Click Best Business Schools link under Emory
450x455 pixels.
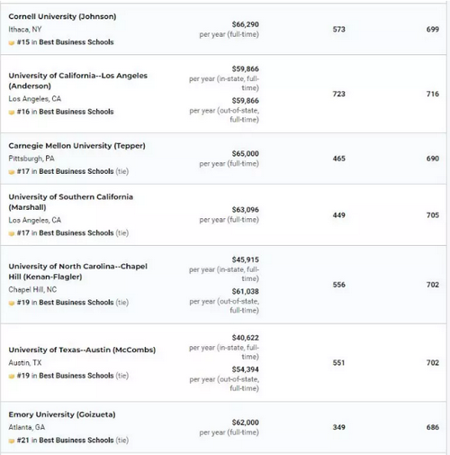pos(76,441)
